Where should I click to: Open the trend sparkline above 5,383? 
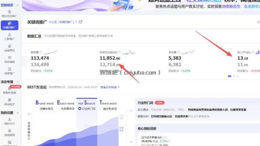[188, 52]
